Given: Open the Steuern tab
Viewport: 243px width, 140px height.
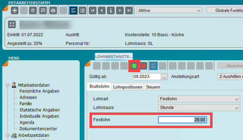Looking at the screenshot, I should point(153,87).
